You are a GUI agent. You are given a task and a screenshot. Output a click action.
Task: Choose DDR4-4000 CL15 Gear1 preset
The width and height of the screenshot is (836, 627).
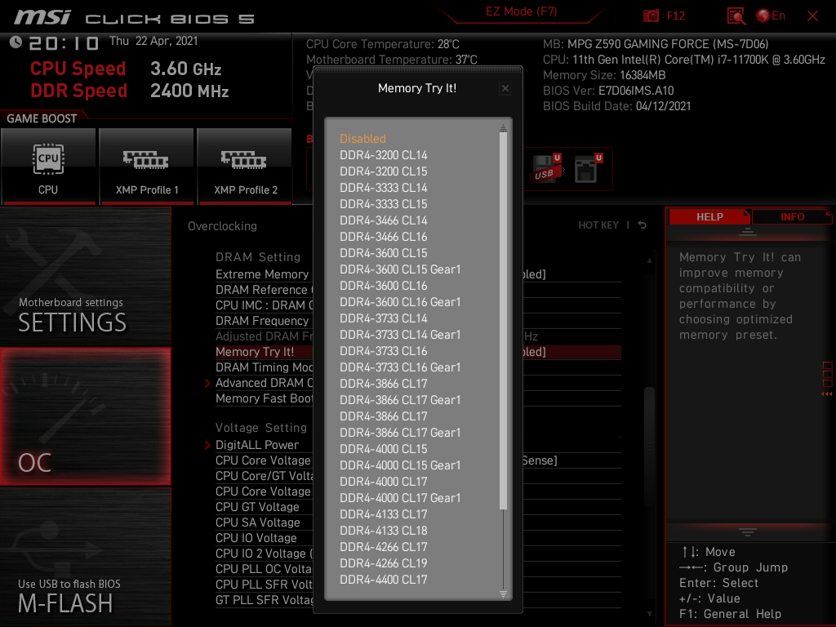(x=400, y=465)
